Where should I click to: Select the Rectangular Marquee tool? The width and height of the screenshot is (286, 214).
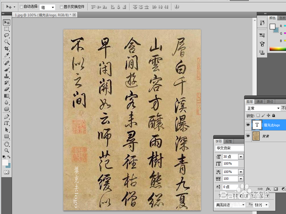[6, 29]
